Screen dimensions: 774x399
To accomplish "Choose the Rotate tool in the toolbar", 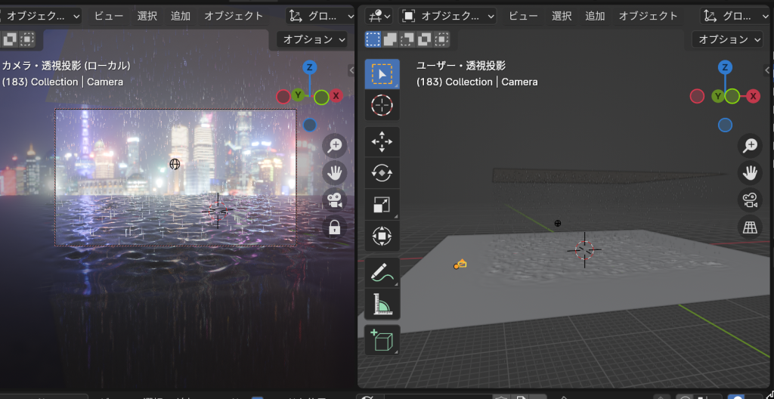I will [x=382, y=173].
